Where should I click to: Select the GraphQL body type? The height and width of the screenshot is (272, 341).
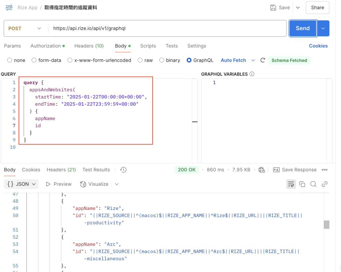189,60
